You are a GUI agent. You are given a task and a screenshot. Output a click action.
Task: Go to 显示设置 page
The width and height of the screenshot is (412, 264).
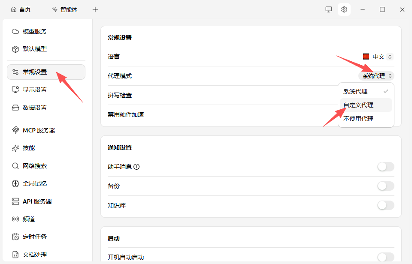(46, 90)
